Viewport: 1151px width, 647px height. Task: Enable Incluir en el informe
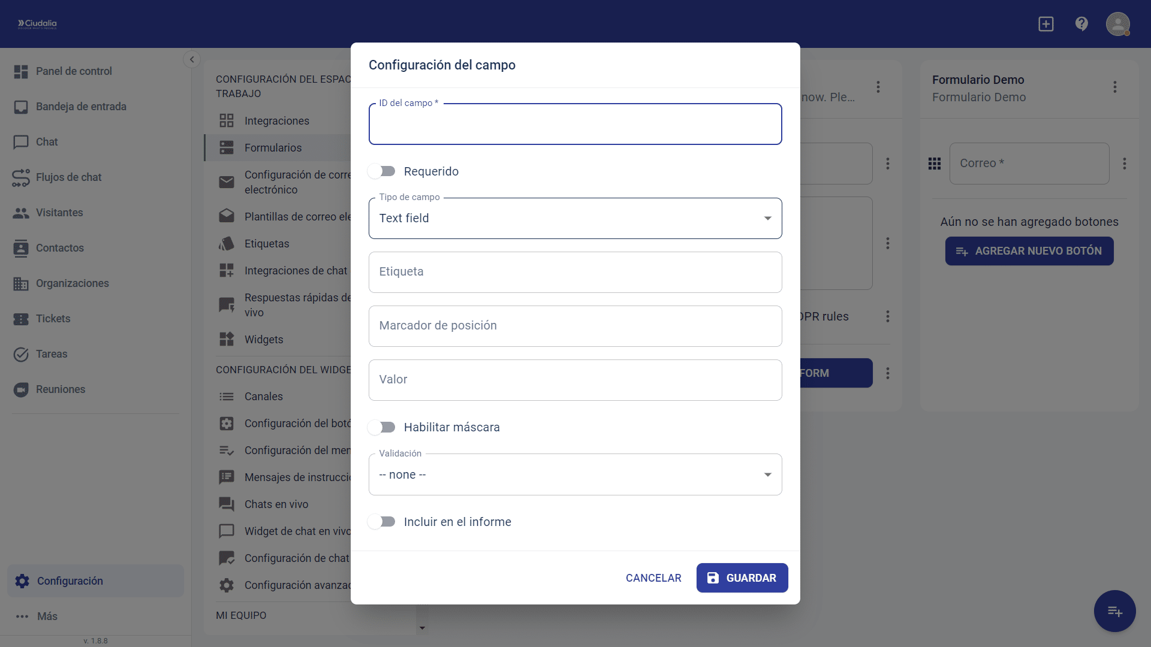[x=381, y=521]
